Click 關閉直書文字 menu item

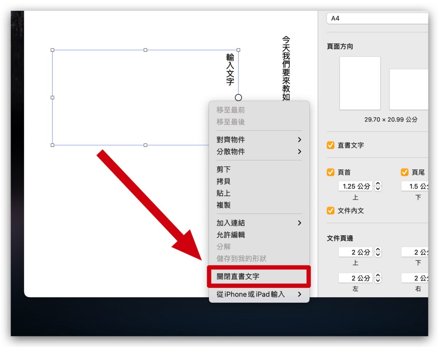pyautogui.click(x=259, y=276)
